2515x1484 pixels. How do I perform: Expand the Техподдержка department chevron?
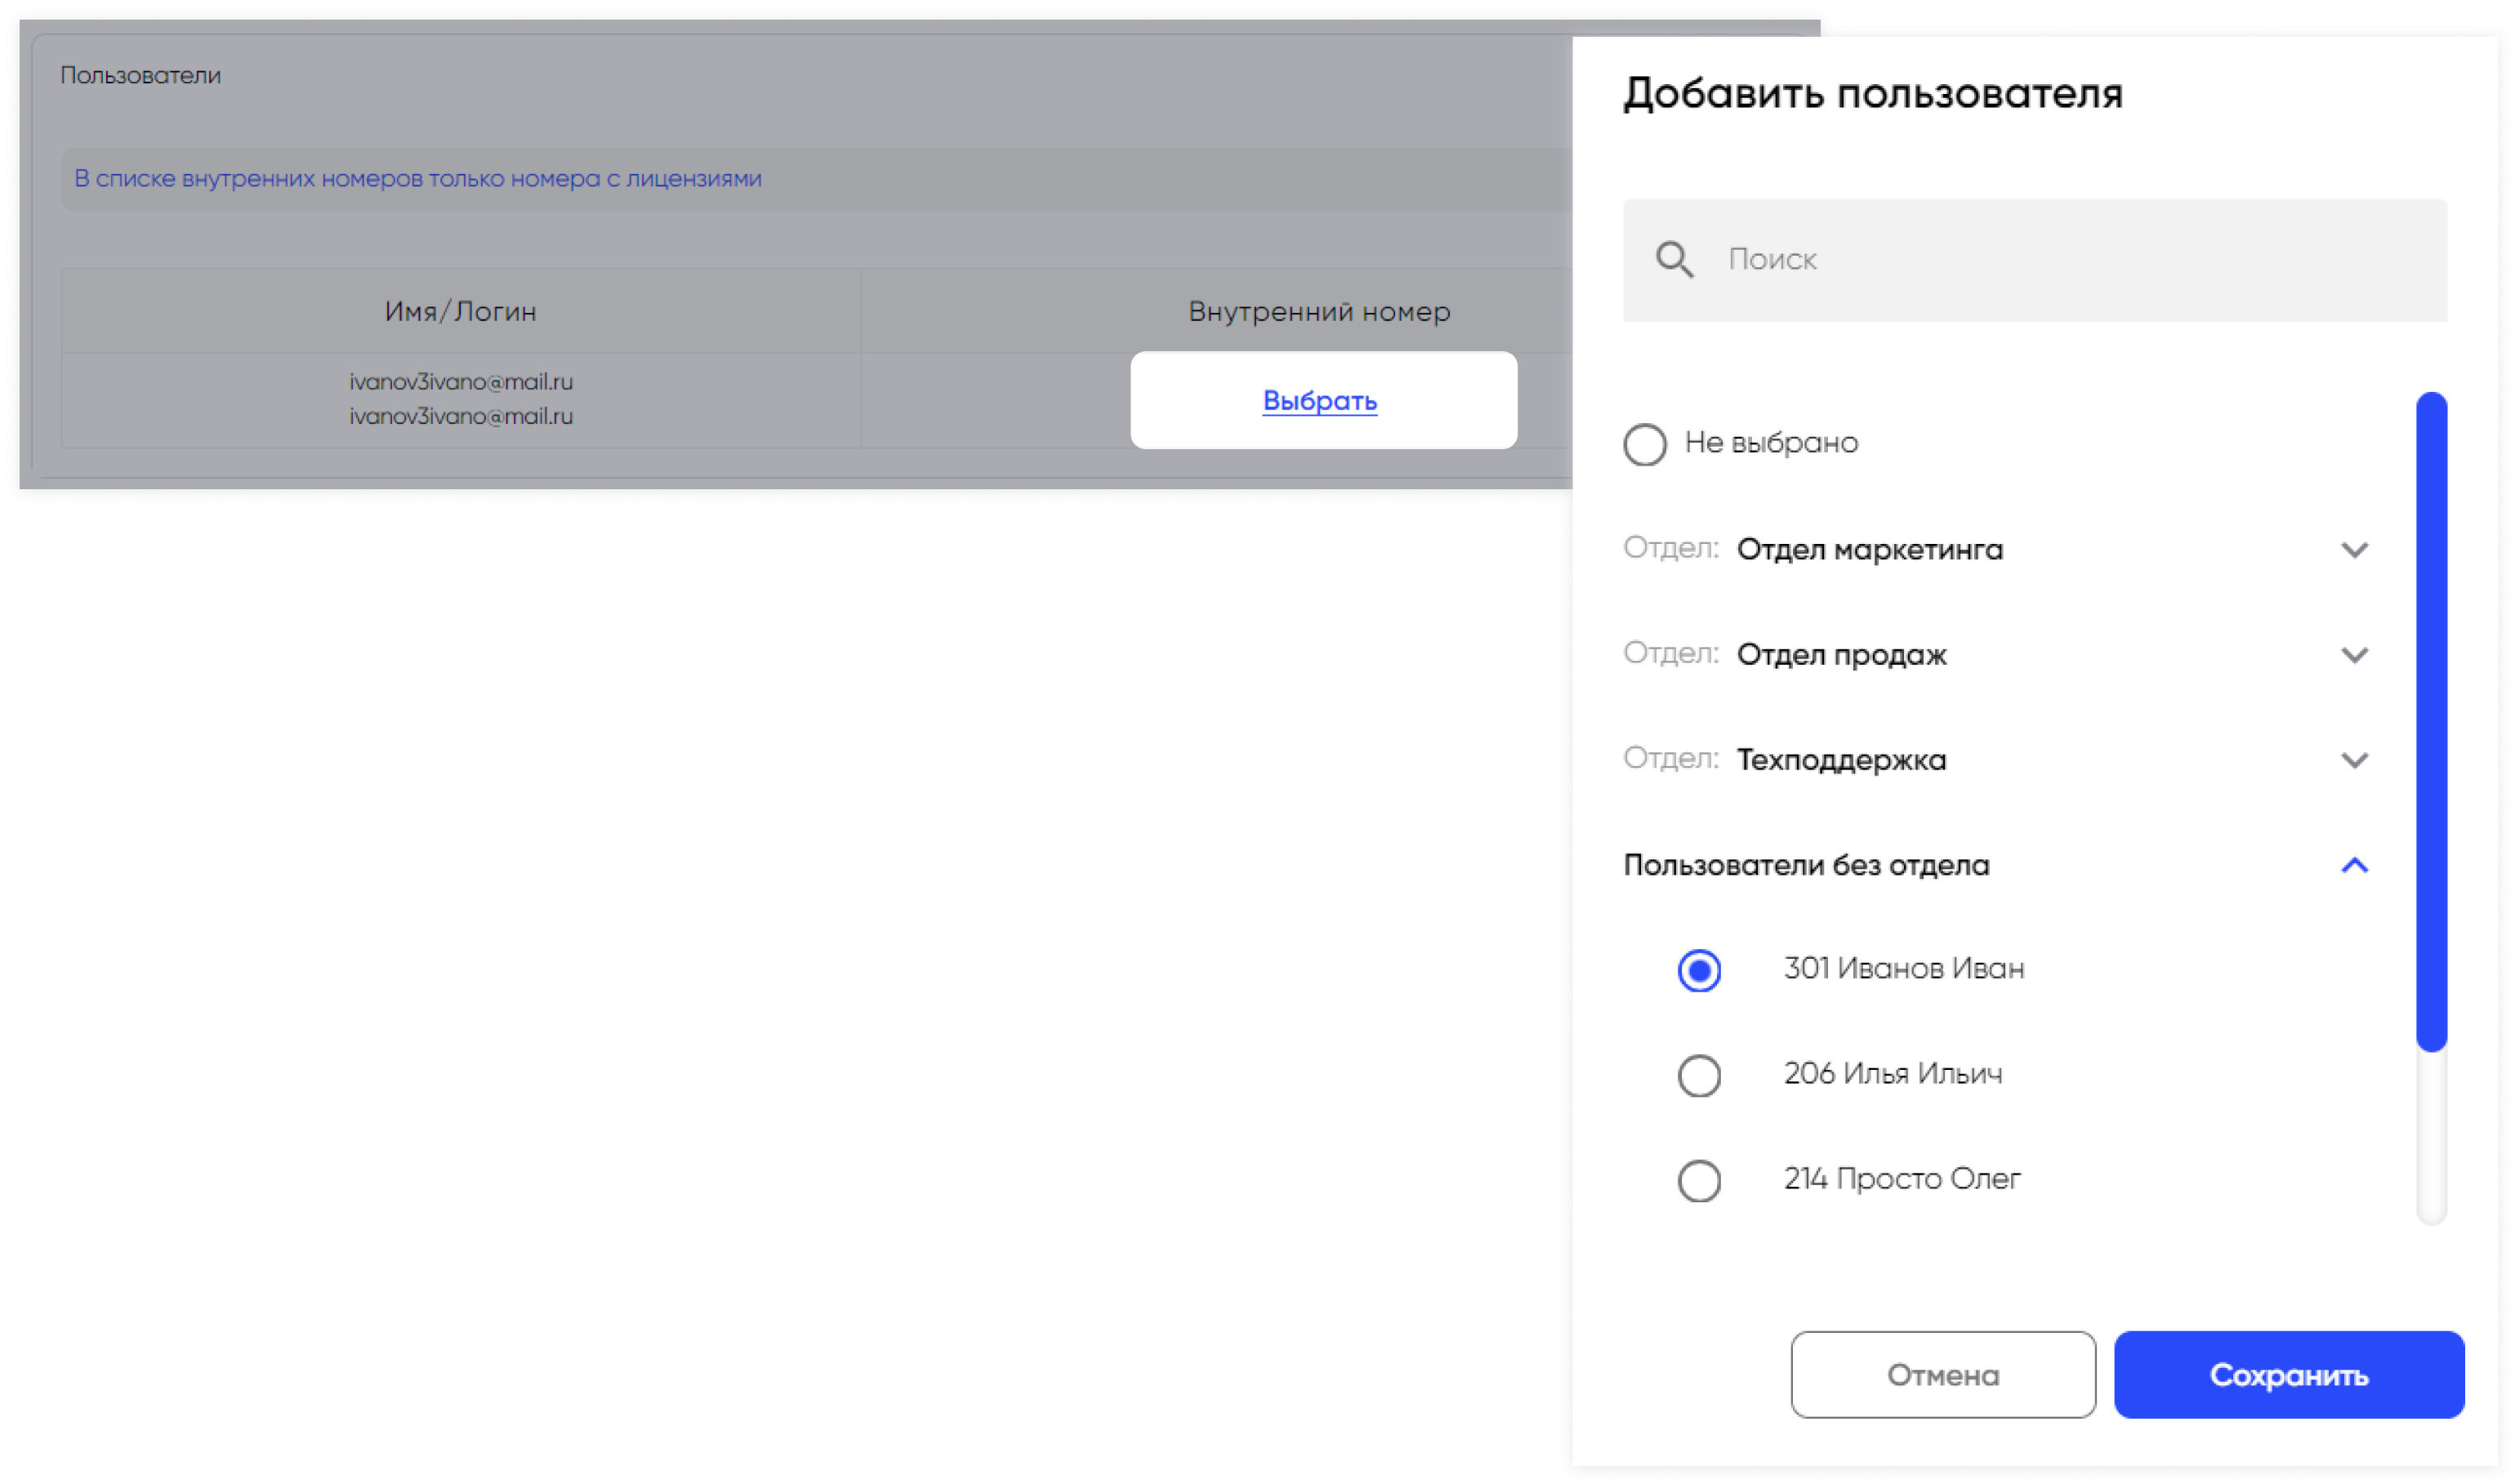tap(2354, 760)
